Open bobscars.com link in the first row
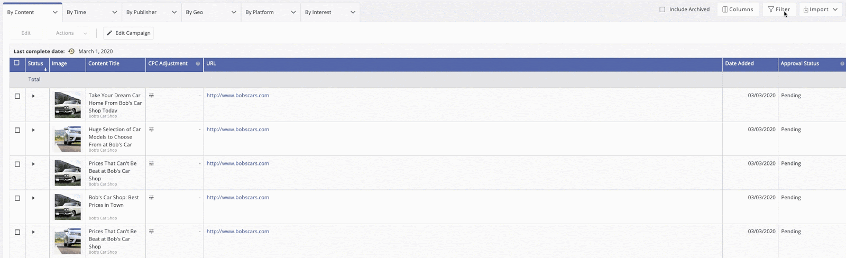Viewport: 846px width, 258px height. pos(237,96)
